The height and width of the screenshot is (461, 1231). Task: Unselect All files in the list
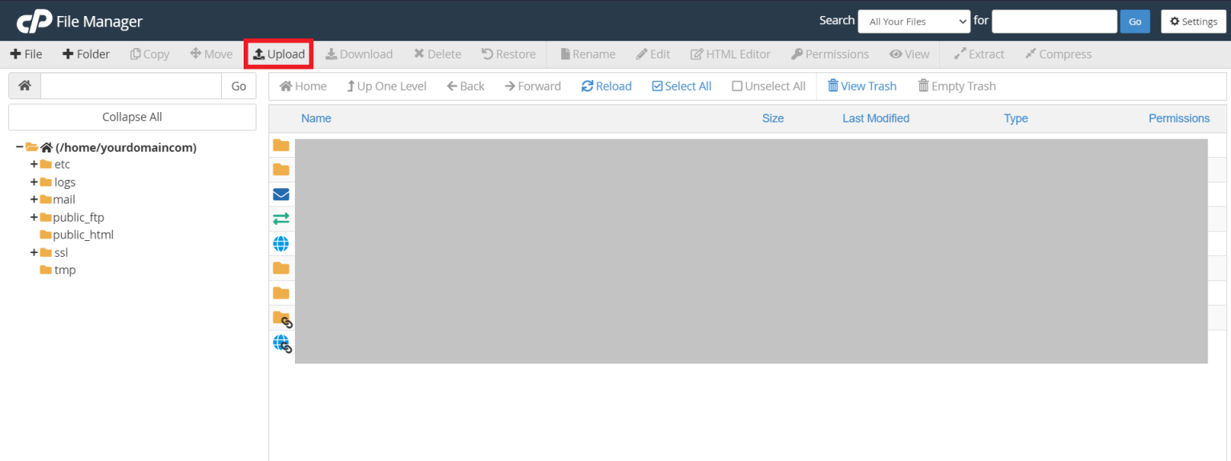coord(768,86)
